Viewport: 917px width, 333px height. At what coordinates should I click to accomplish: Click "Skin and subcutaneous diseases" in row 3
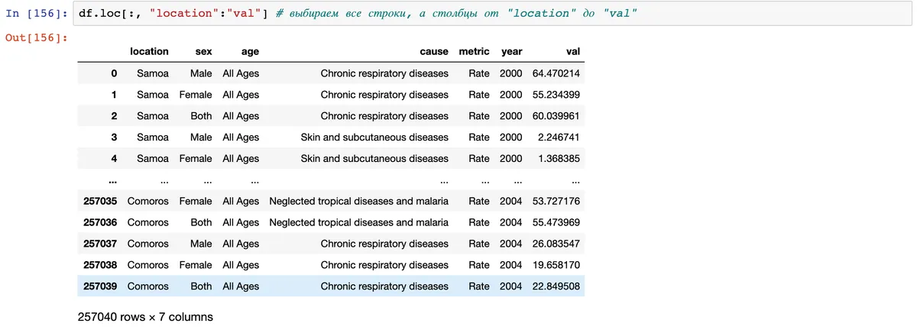click(x=374, y=137)
